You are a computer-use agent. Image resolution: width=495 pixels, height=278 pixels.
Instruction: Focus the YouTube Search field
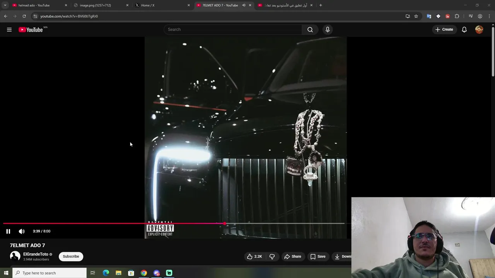pyautogui.click(x=233, y=30)
